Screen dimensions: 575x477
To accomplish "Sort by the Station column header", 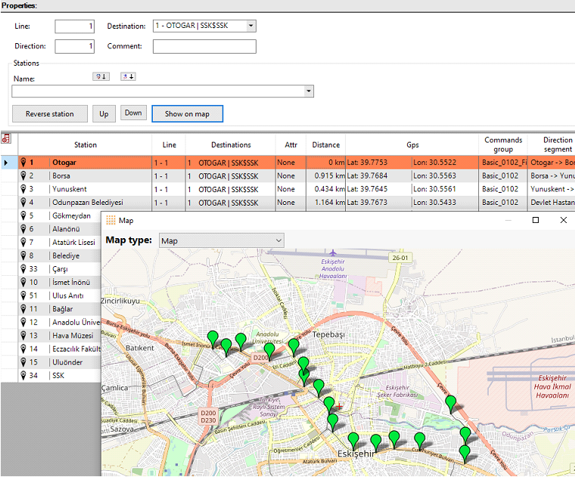I will 85,144.
